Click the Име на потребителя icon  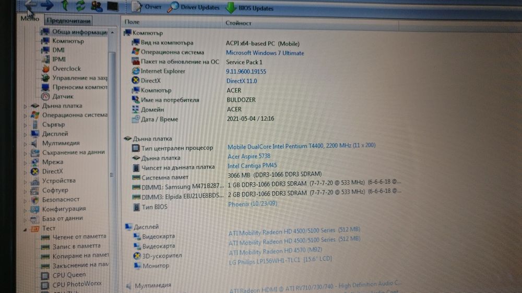click(136, 99)
